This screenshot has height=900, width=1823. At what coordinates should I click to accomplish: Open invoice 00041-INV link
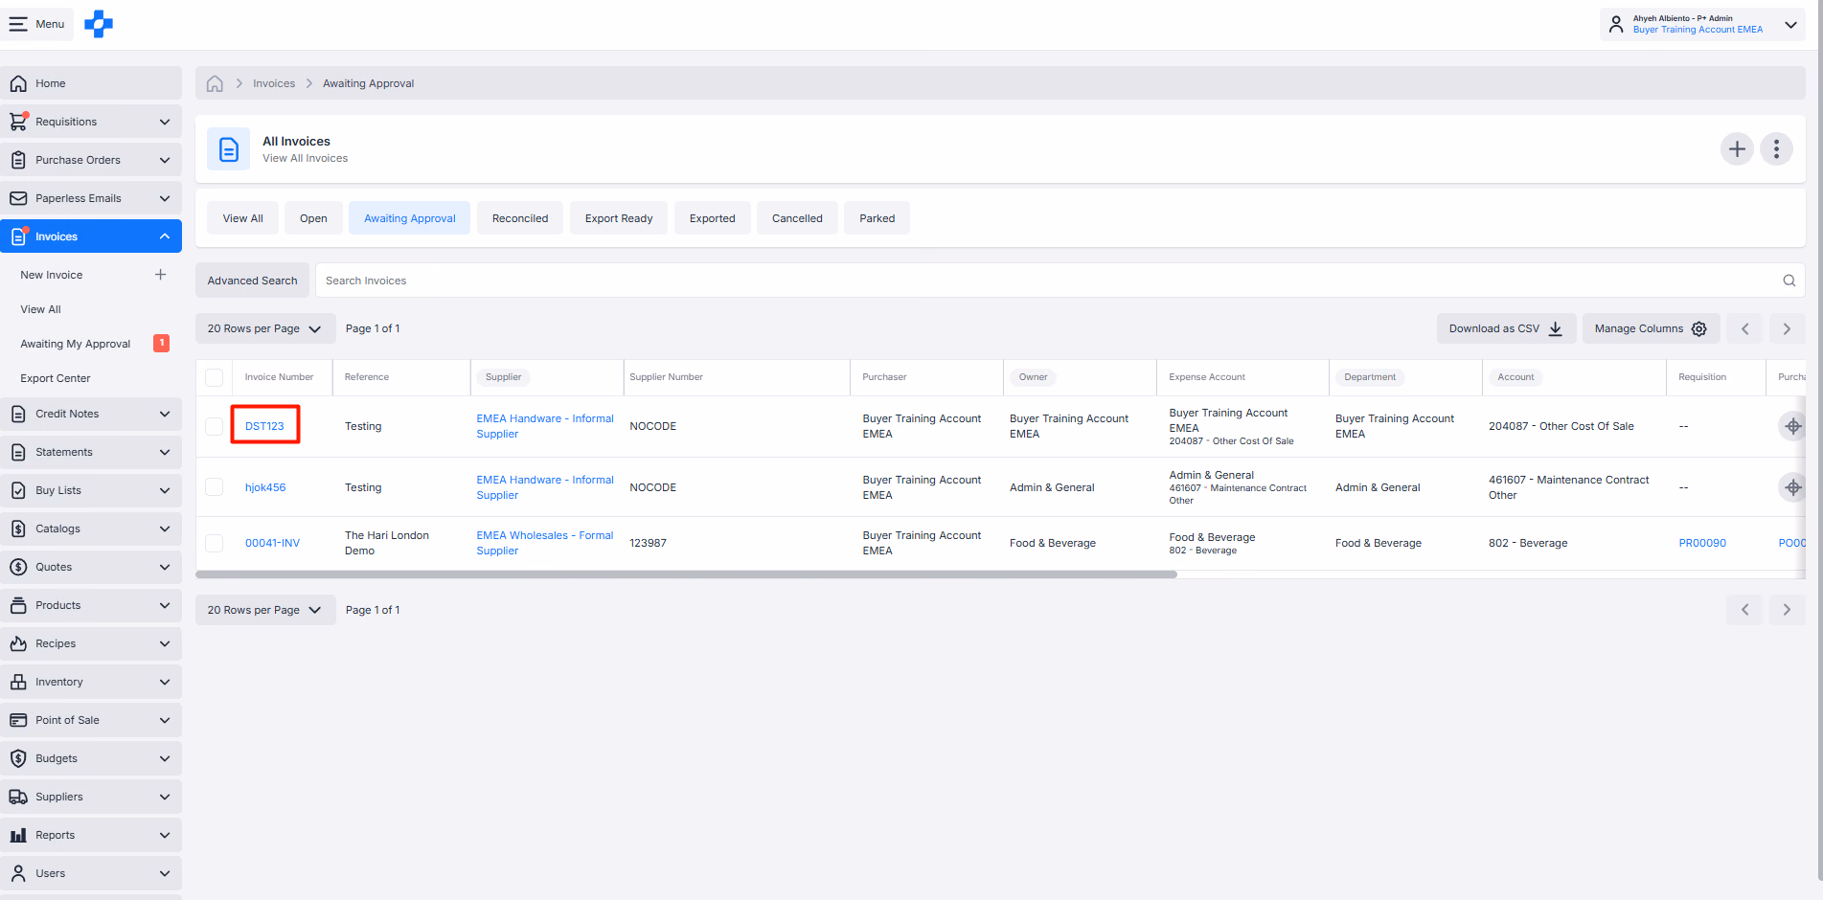click(x=272, y=543)
